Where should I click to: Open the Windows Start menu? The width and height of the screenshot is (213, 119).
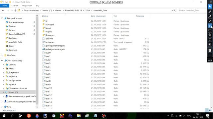pos(4,116)
